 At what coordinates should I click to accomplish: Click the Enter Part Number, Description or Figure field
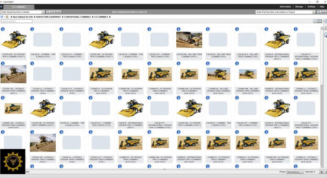click(x=284, y=12)
